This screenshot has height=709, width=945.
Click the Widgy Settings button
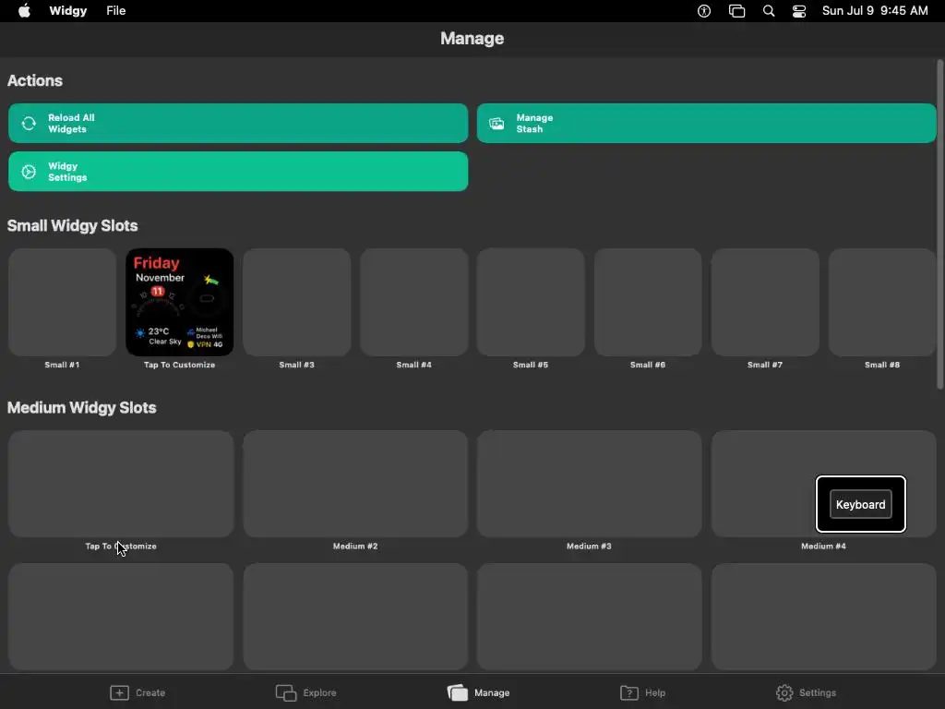[238, 172]
